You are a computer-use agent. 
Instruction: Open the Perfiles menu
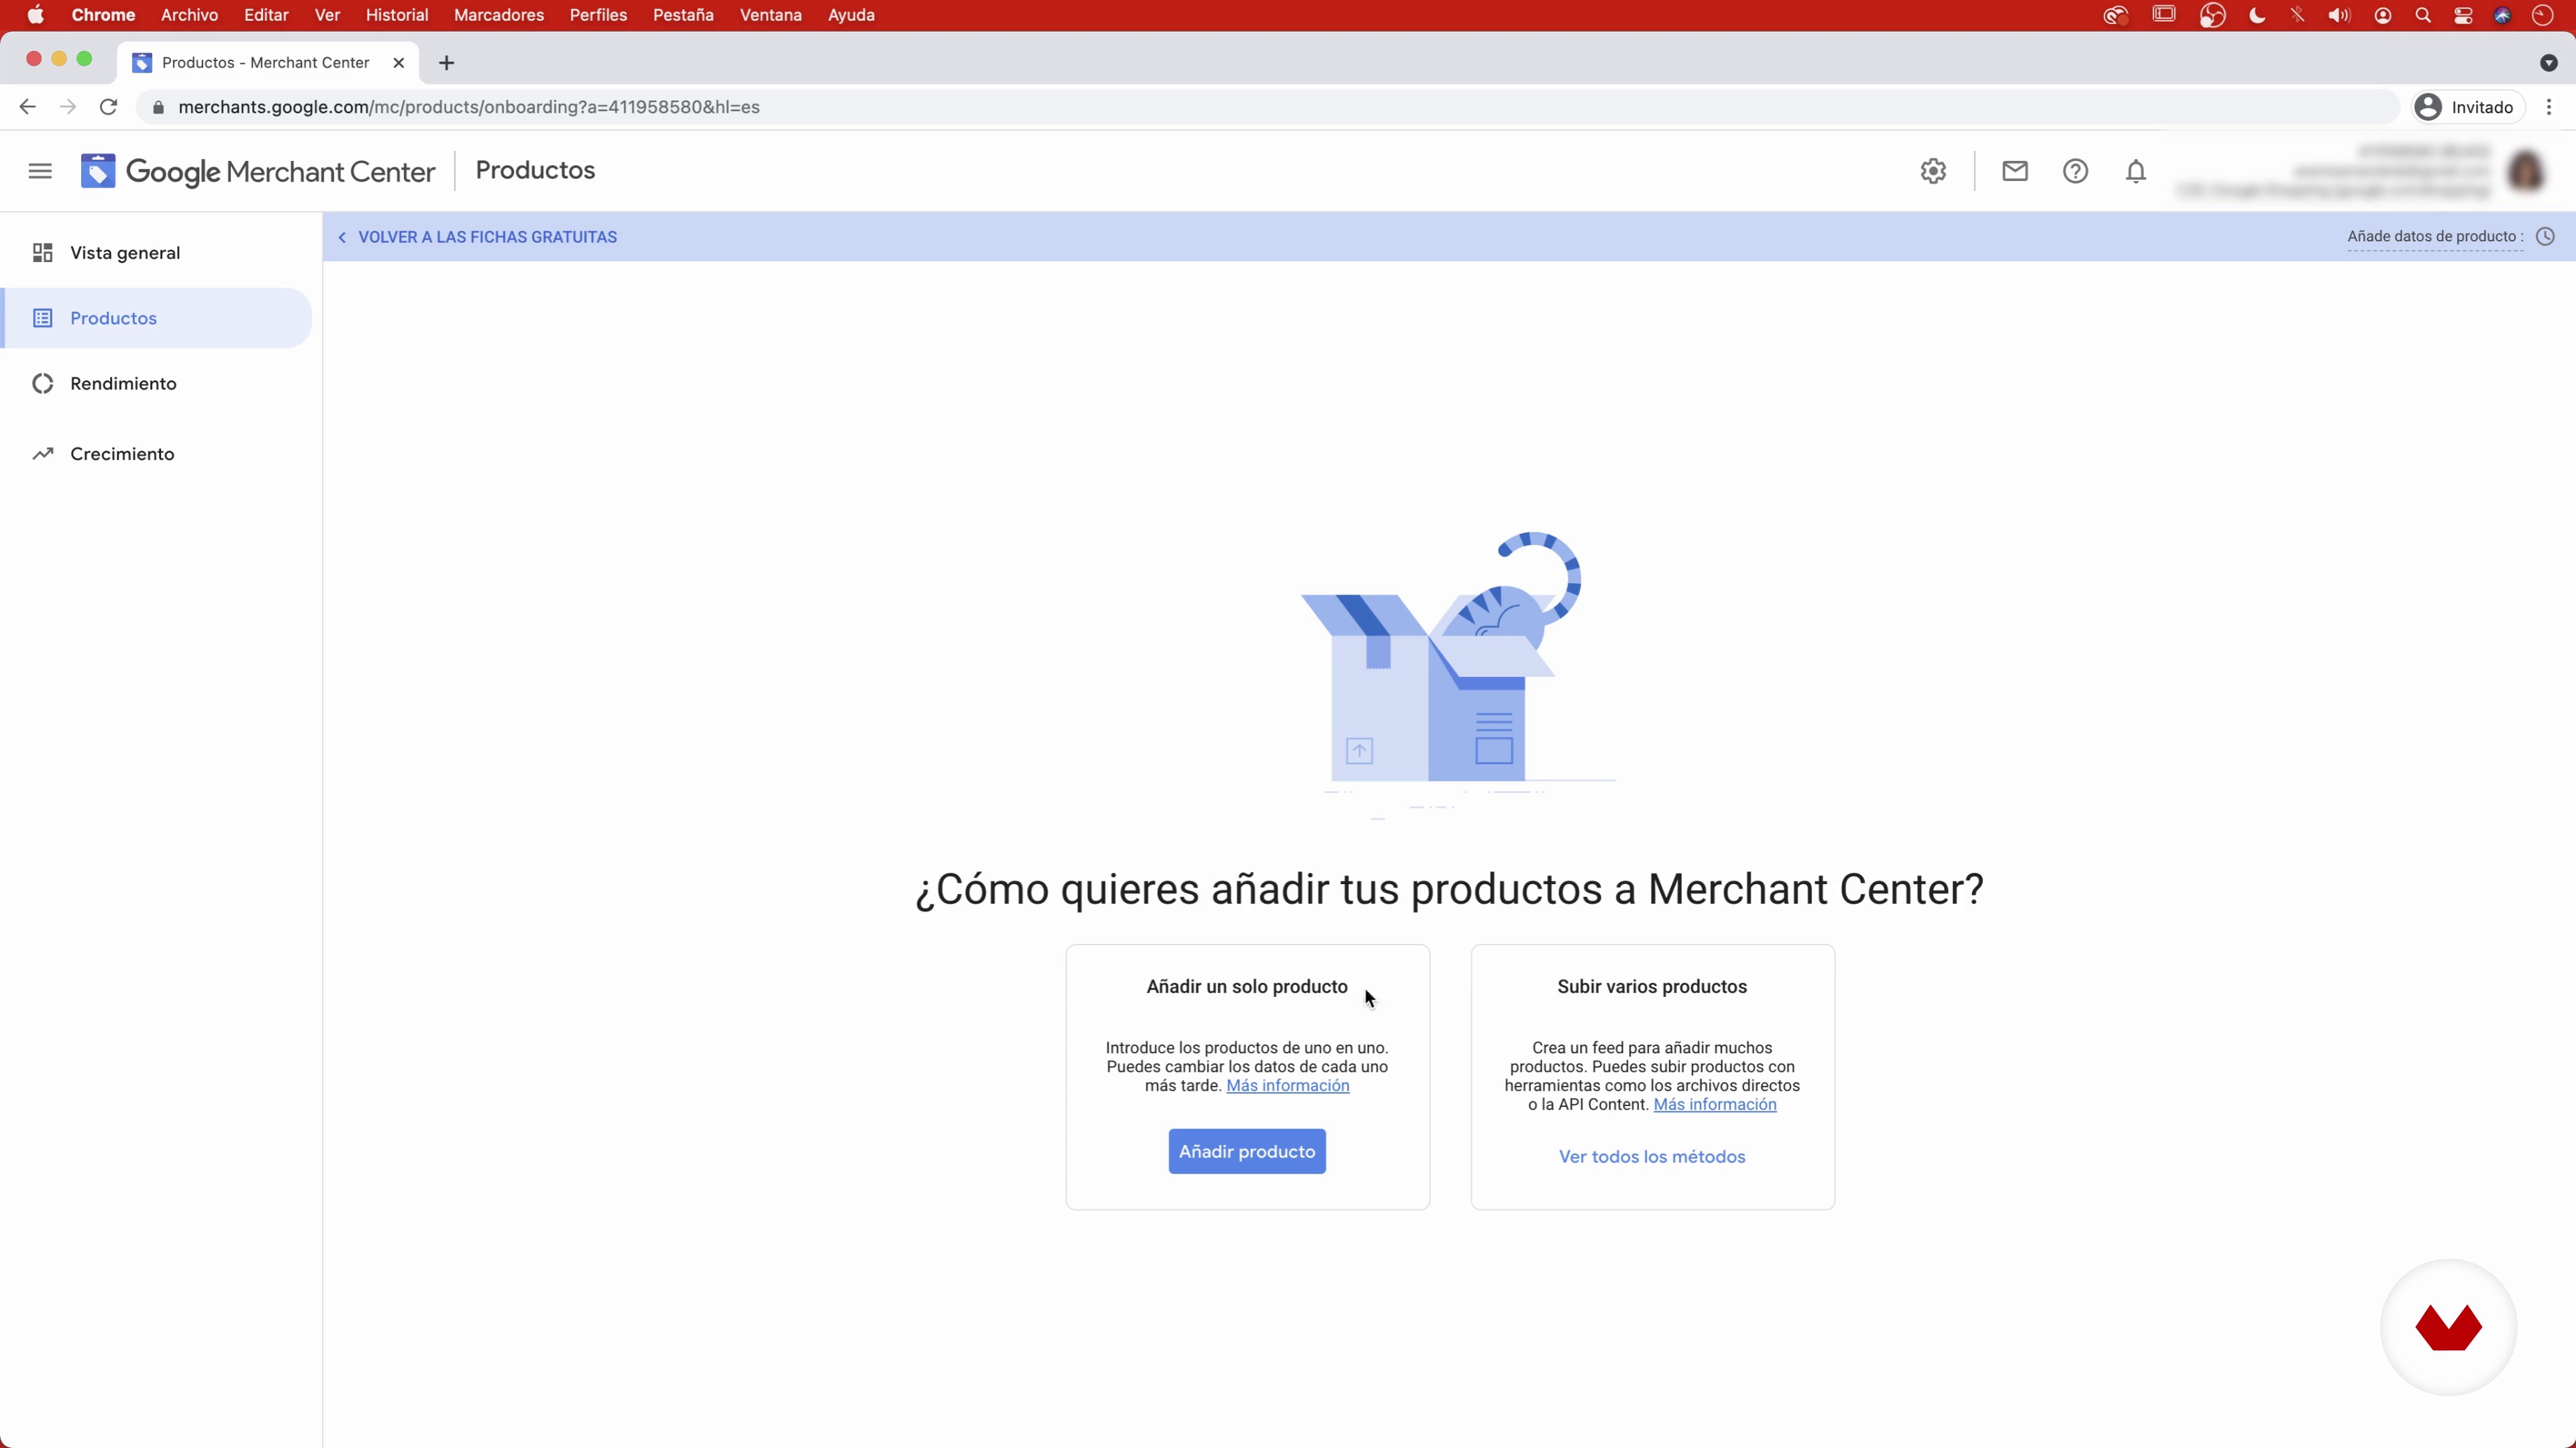[x=598, y=15]
